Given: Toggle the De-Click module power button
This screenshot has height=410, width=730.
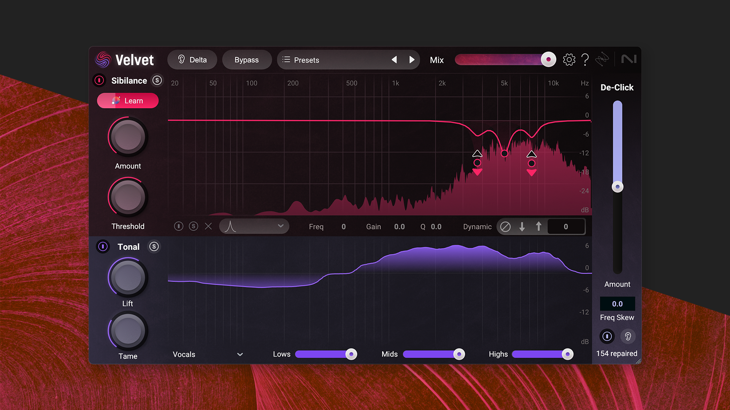Looking at the screenshot, I should [607, 336].
